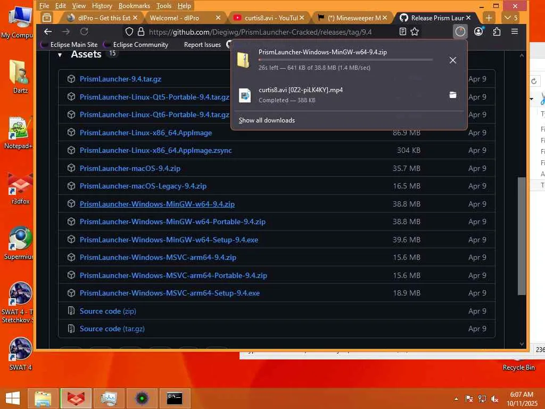The height and width of the screenshot is (409, 545).
Task: Download PrismLauncher-macOS-Legacy-9.4.zip
Action: tap(143, 186)
